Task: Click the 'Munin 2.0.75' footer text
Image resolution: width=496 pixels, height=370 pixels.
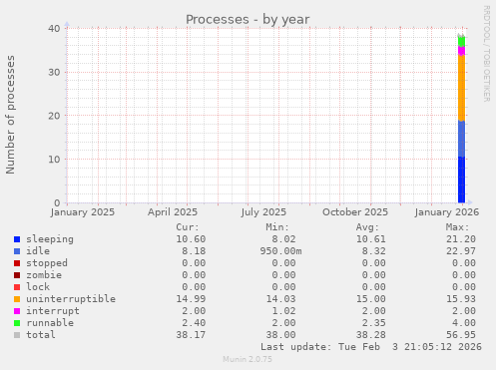Action: click(248, 359)
